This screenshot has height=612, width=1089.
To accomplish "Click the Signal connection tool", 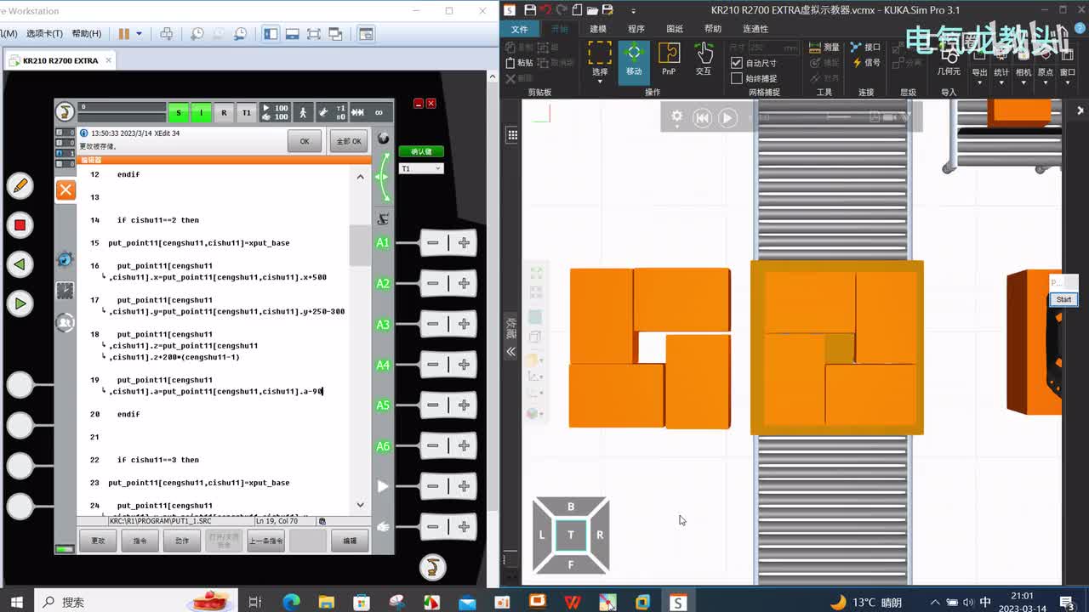I will pyautogui.click(x=865, y=63).
